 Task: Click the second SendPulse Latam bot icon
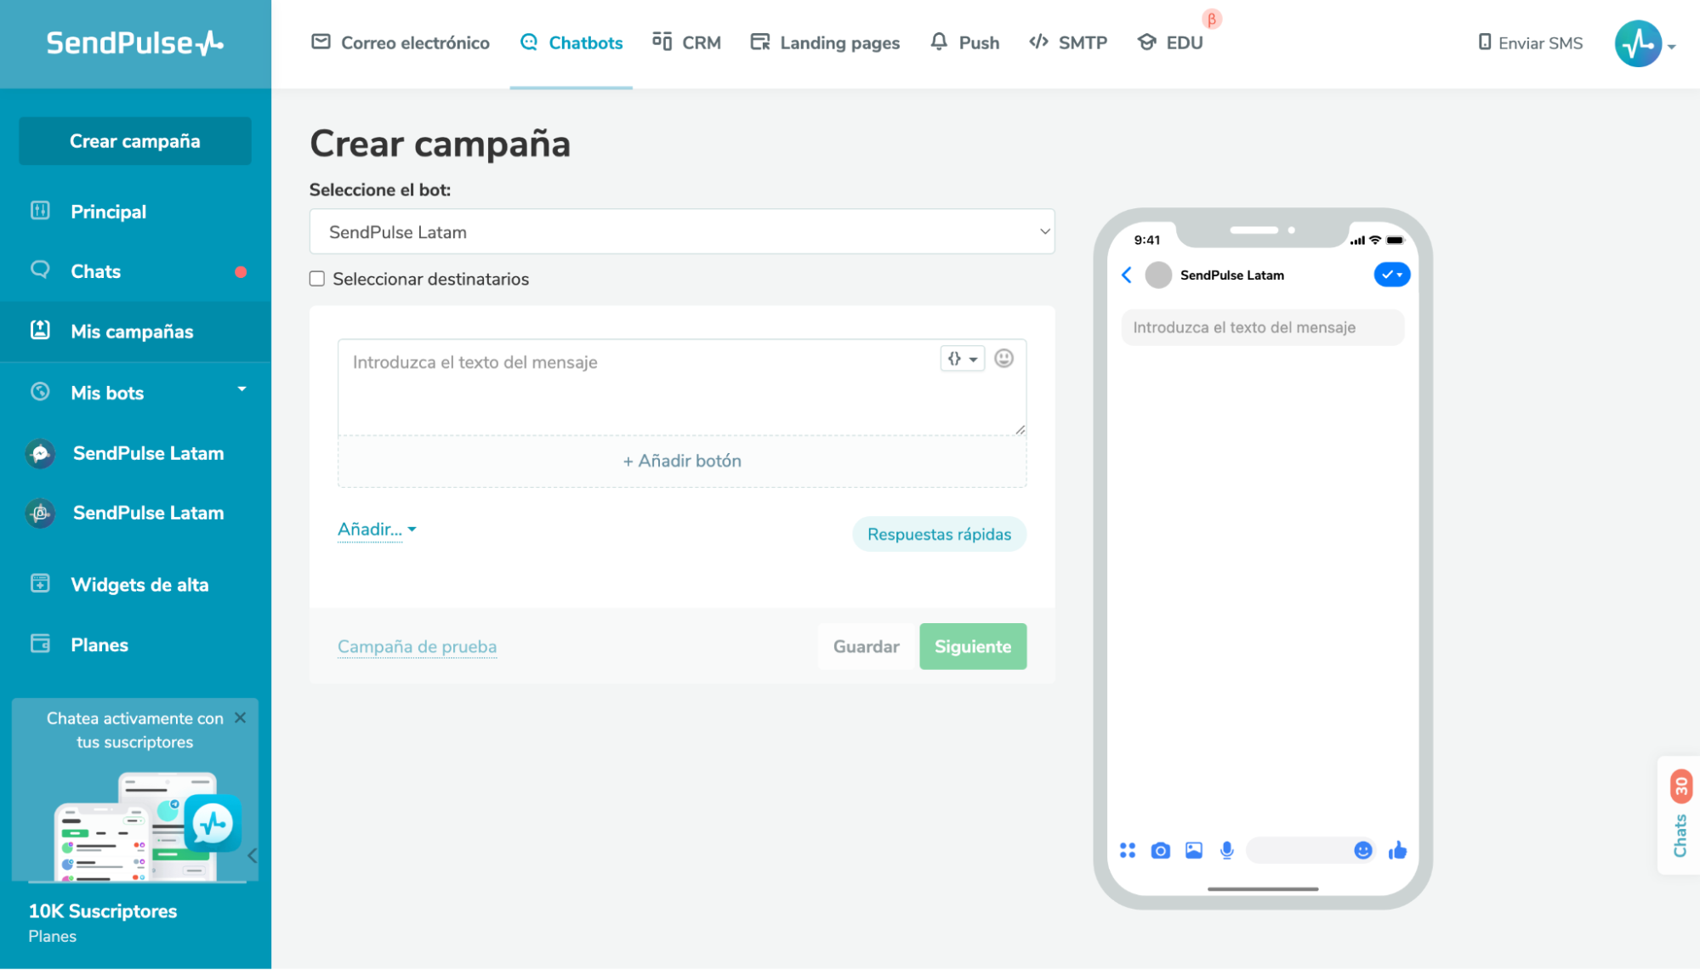(40, 513)
